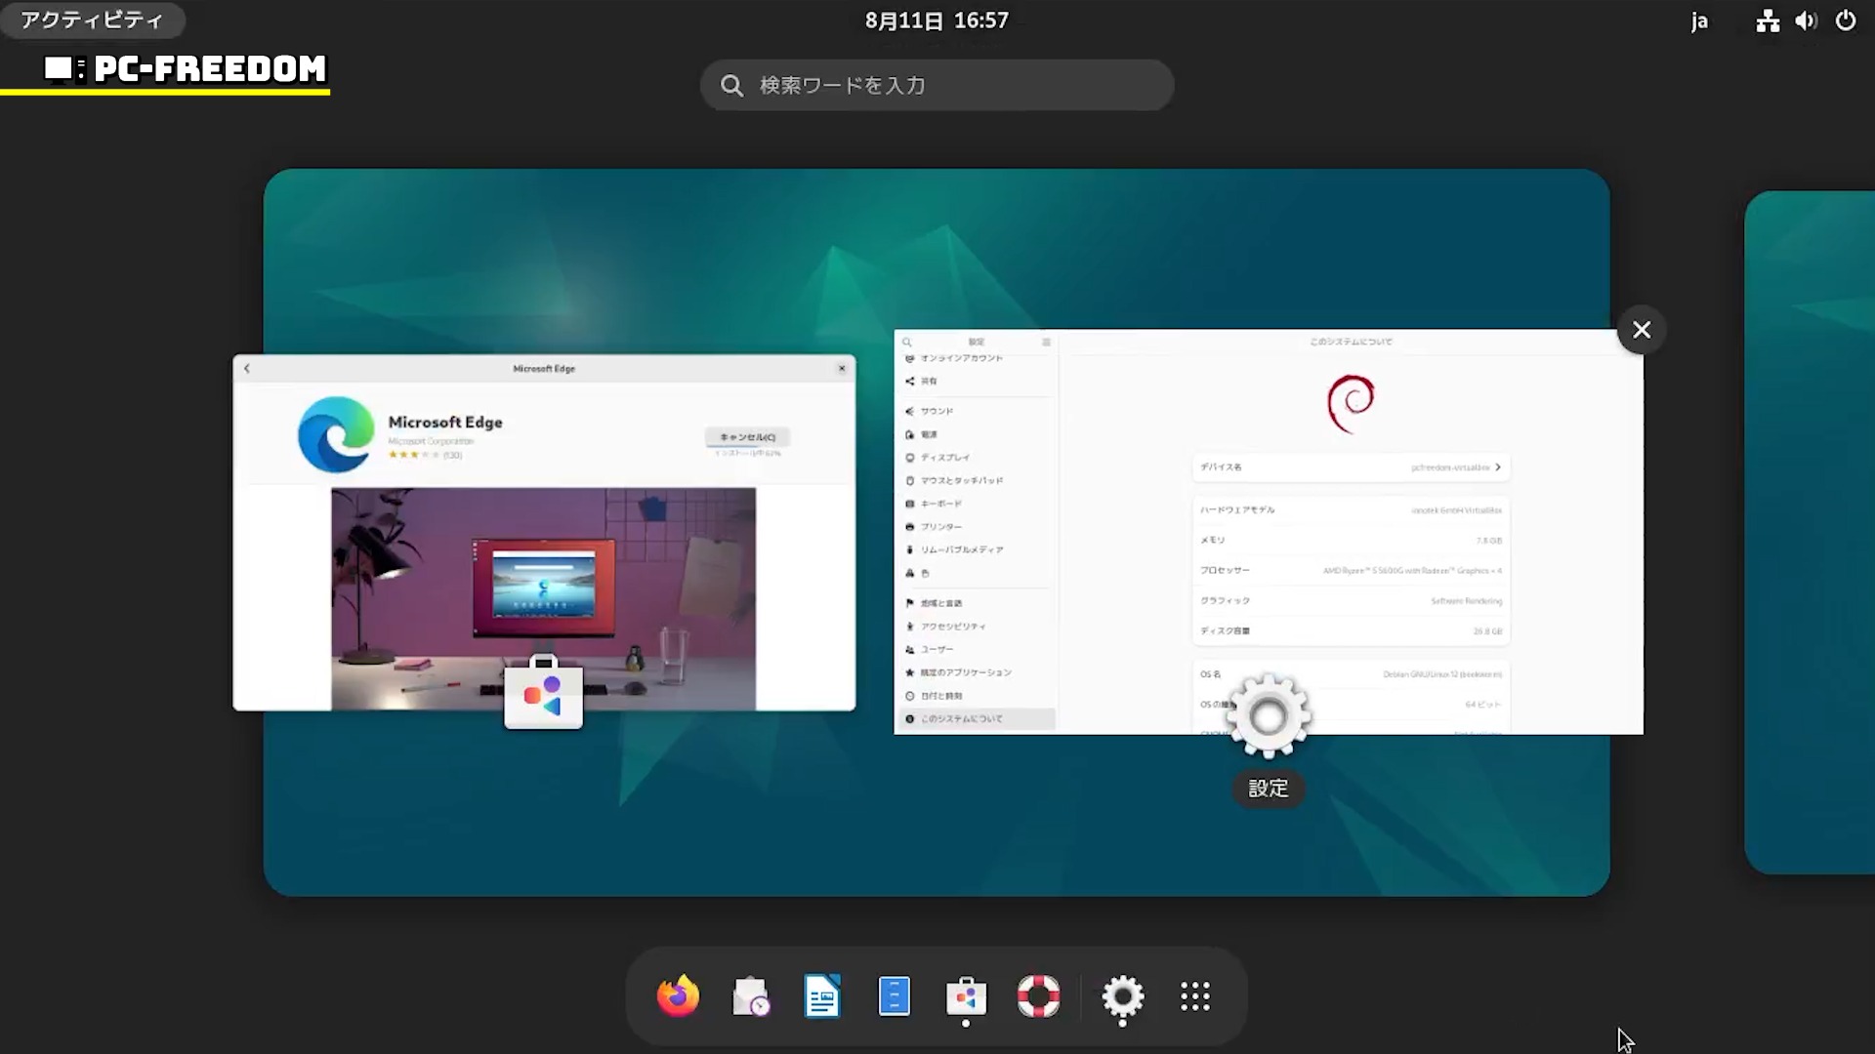Viewport: 1875px width, 1054px height.
Task: Open LibreOffice Writer from the dash
Action: 822,996
